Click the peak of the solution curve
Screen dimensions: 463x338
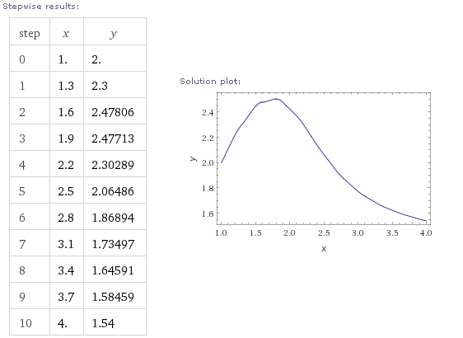(x=276, y=99)
